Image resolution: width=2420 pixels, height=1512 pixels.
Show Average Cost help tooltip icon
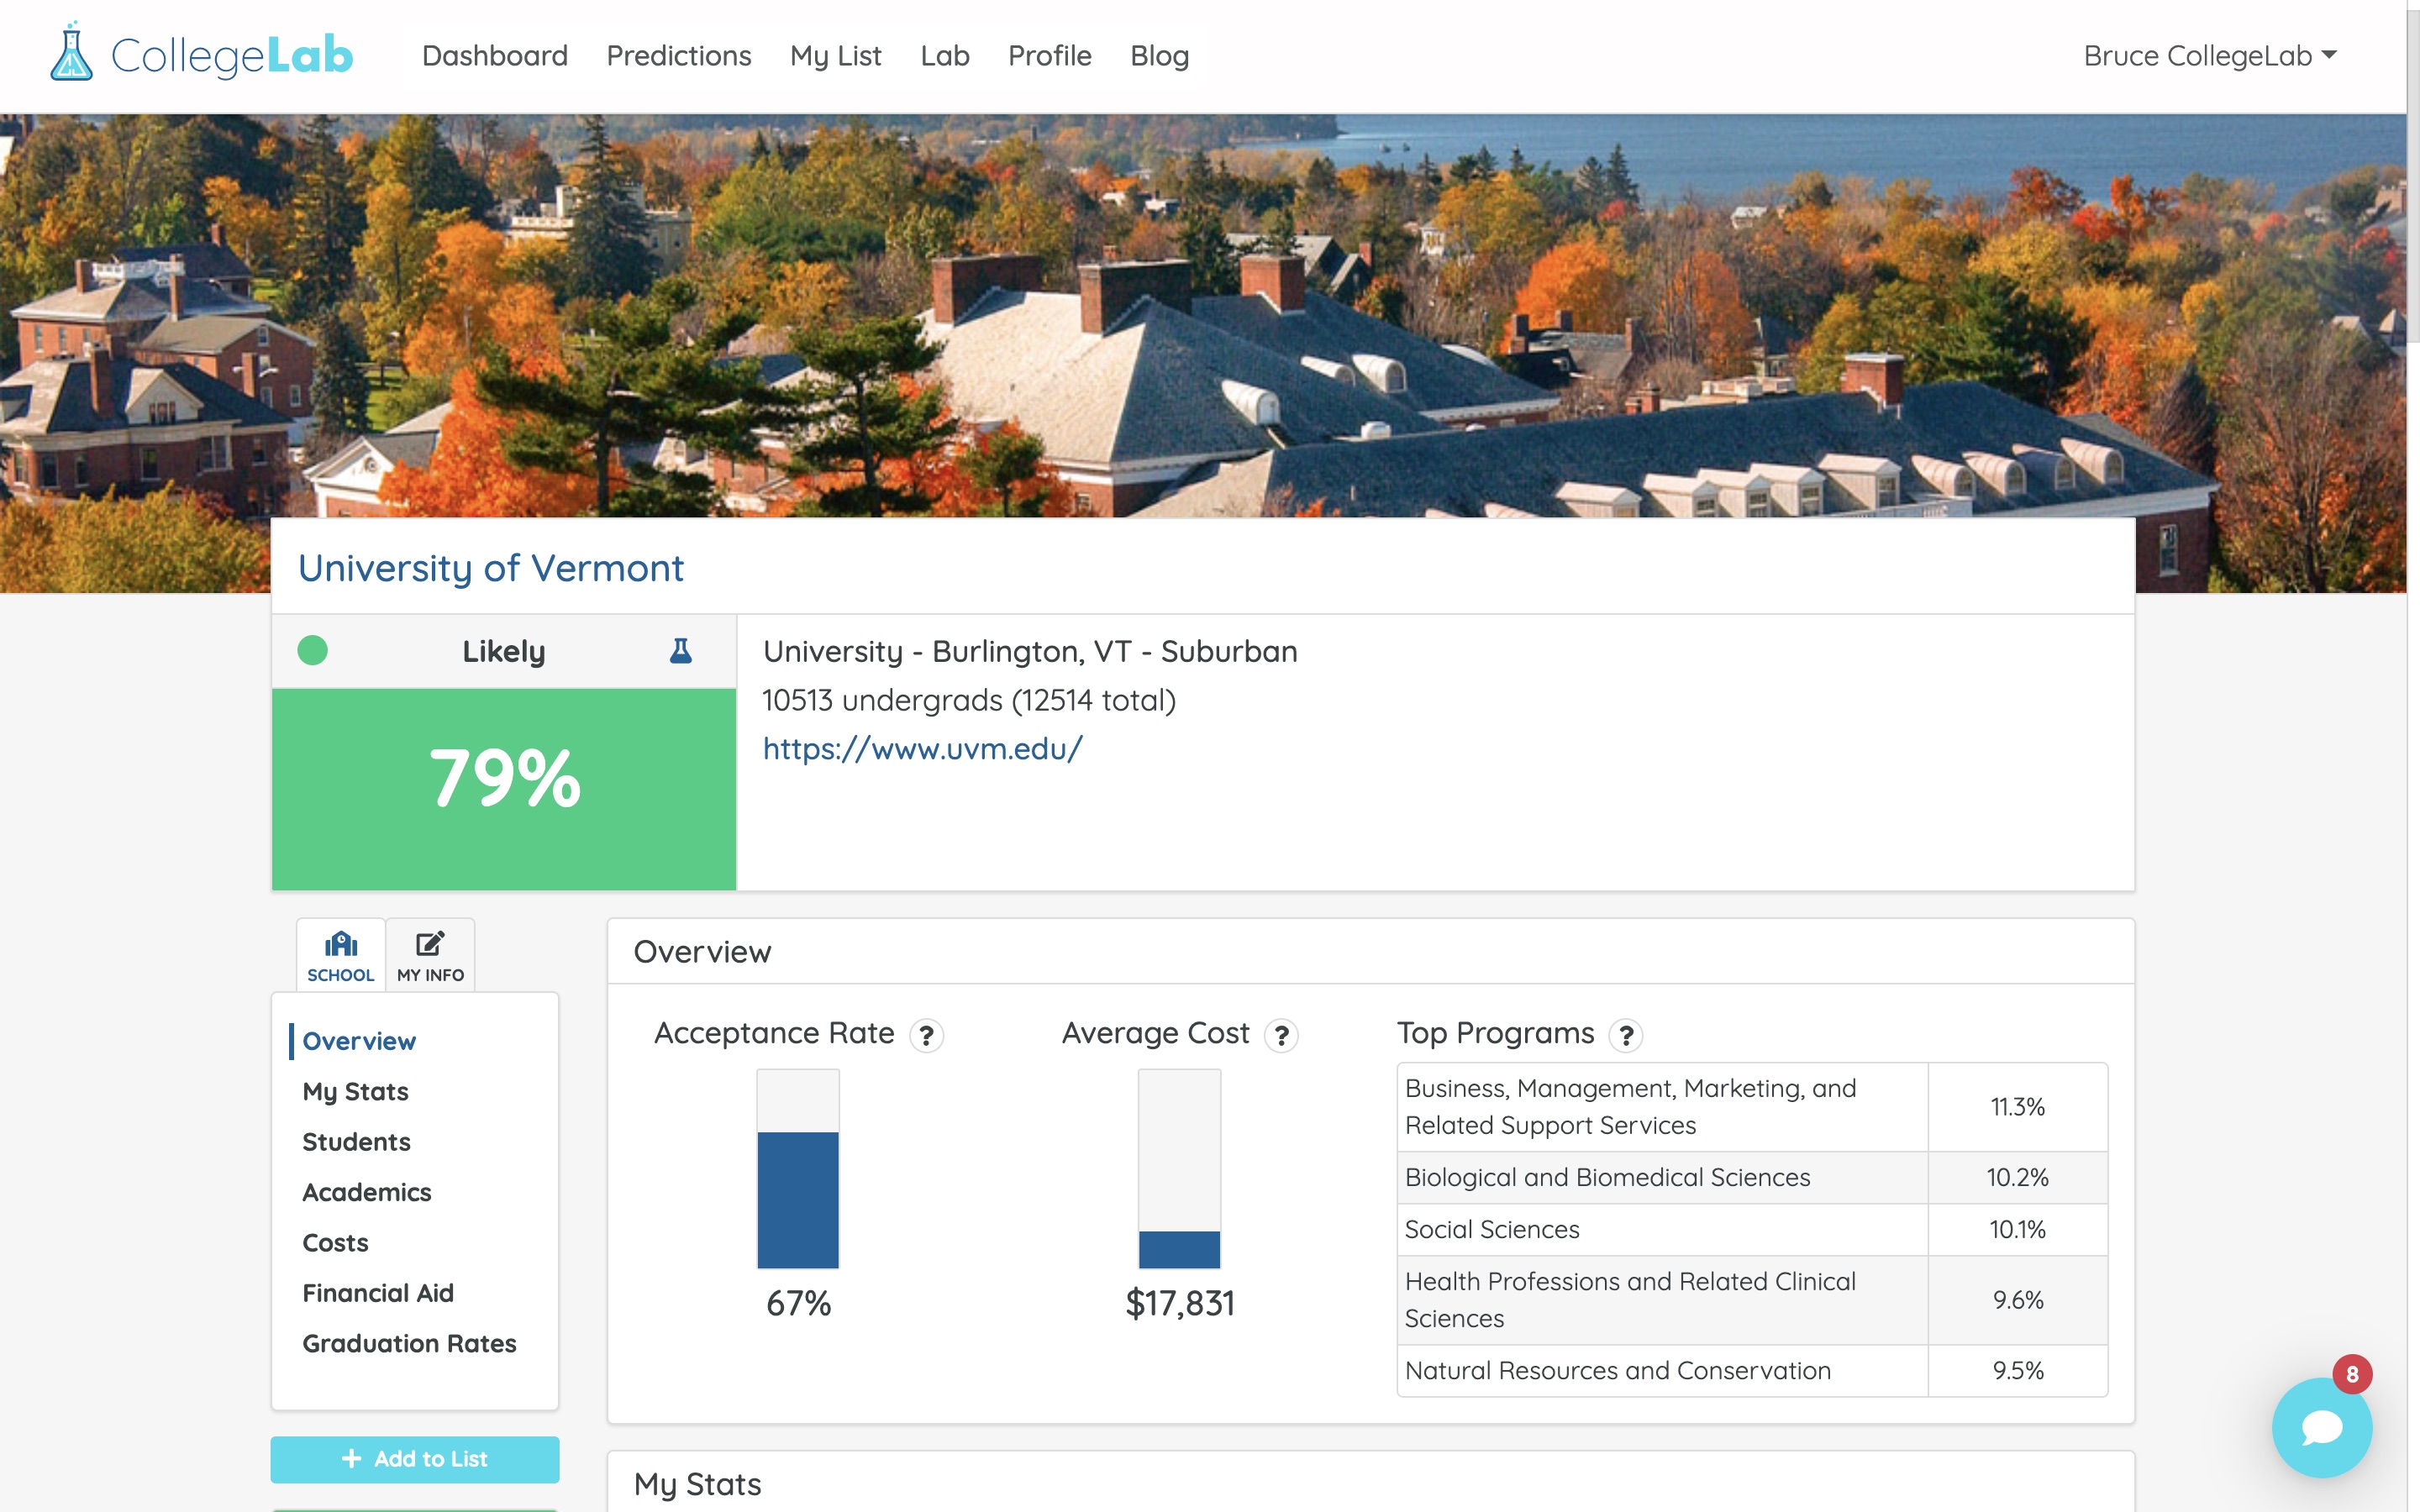[1281, 1035]
